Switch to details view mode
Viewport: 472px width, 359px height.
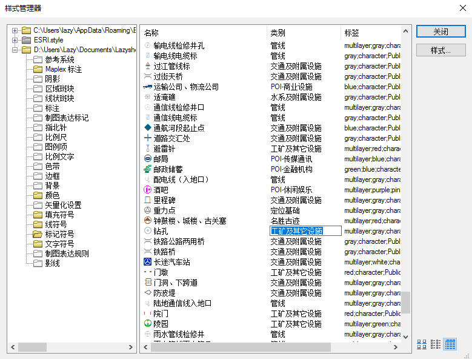coord(450,344)
